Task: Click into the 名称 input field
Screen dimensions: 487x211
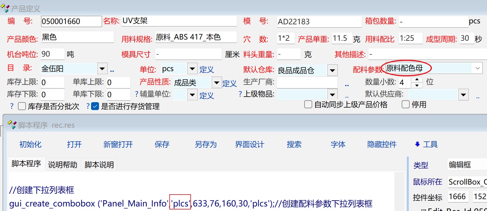Action: (x=179, y=21)
